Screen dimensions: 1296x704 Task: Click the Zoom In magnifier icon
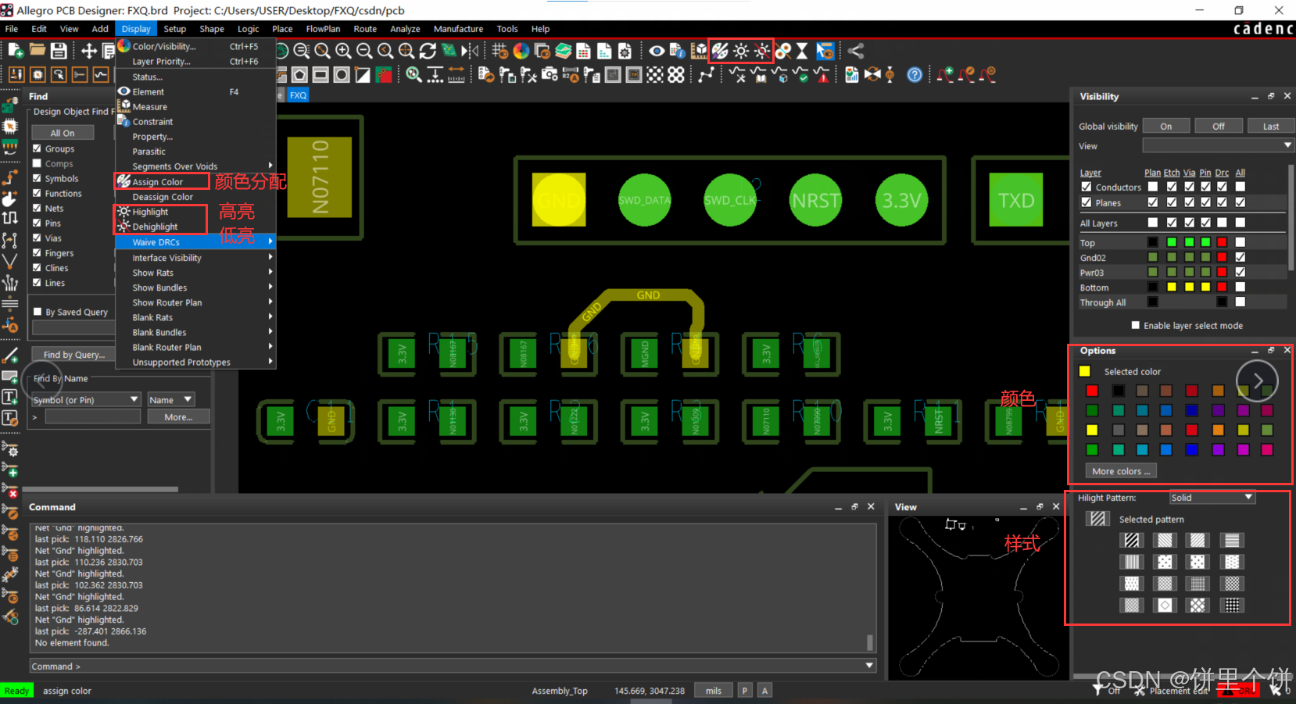click(343, 51)
